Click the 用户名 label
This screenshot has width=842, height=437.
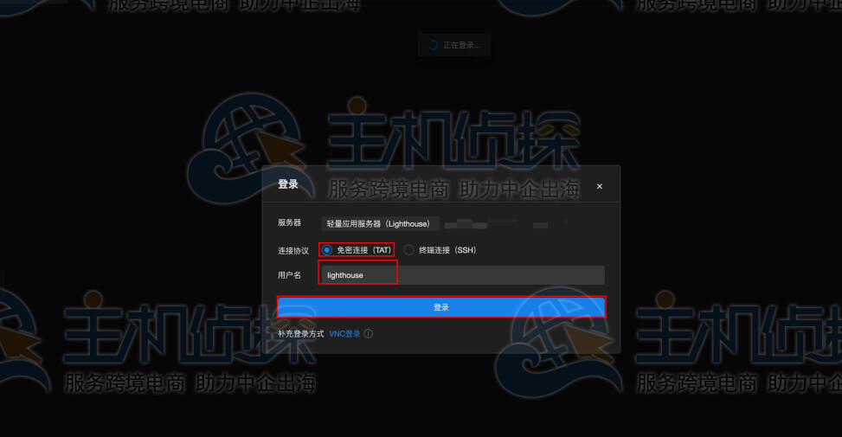[289, 275]
